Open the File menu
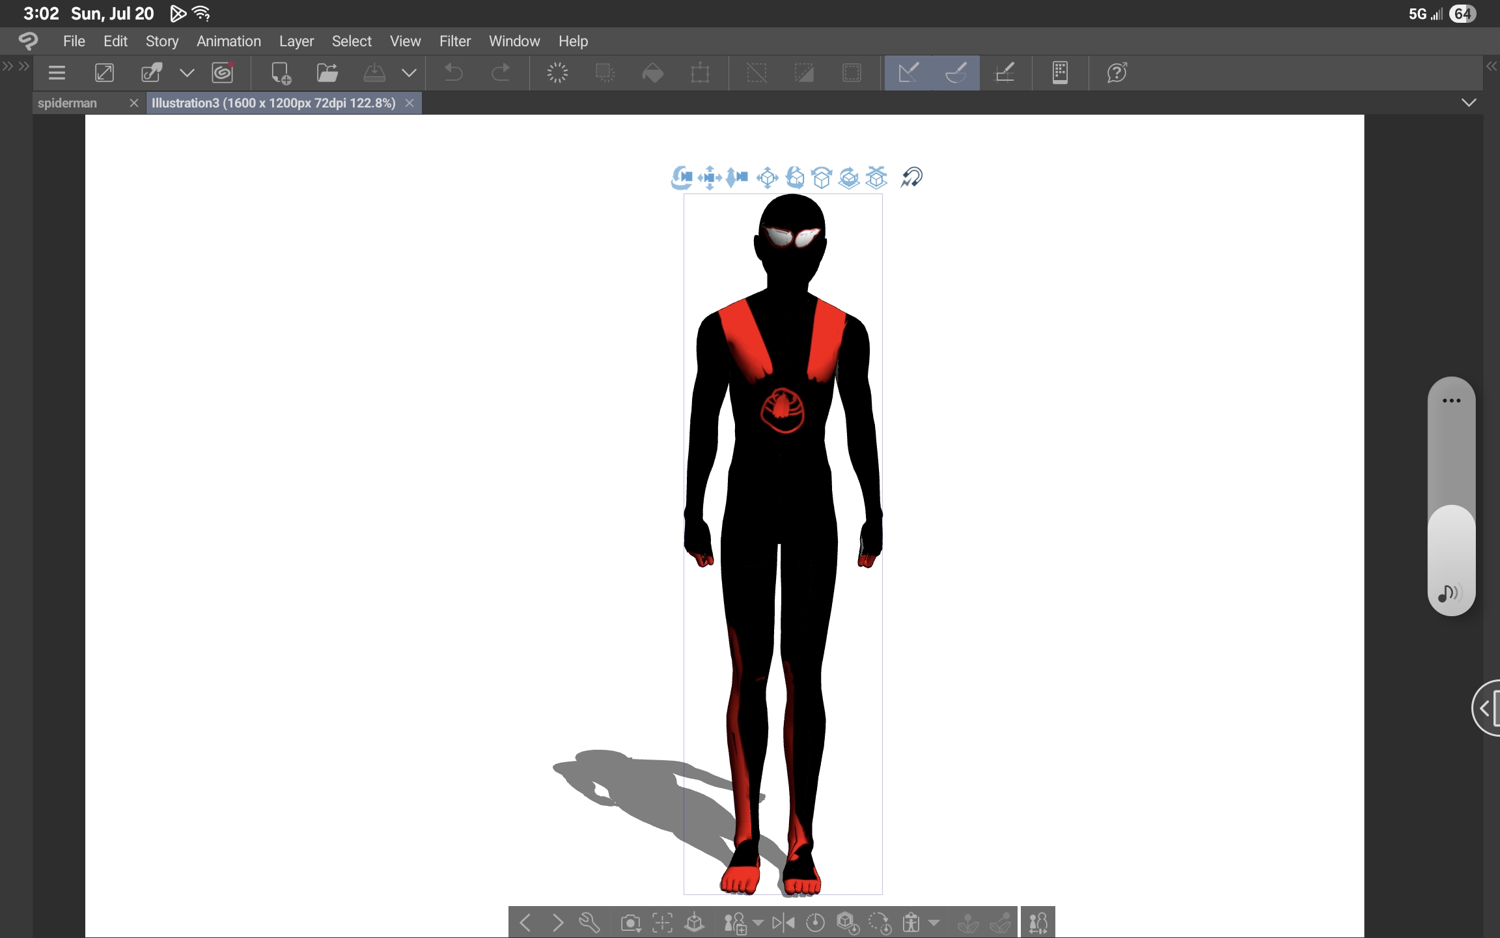The width and height of the screenshot is (1500, 938). point(74,41)
